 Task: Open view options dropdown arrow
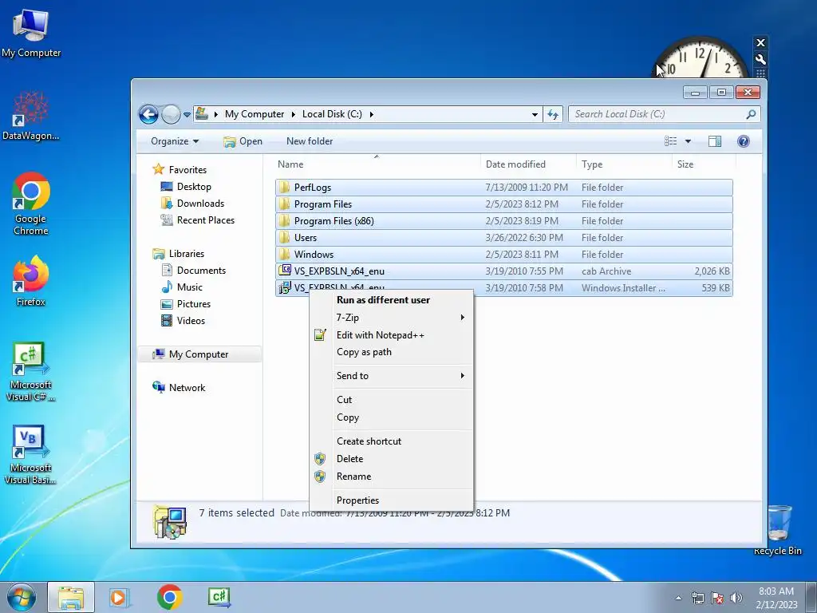pyautogui.click(x=688, y=141)
